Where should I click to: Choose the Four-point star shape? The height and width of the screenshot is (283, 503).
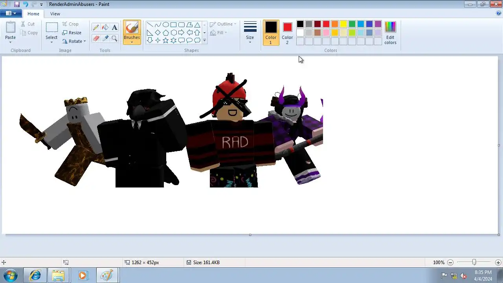pyautogui.click(x=158, y=40)
